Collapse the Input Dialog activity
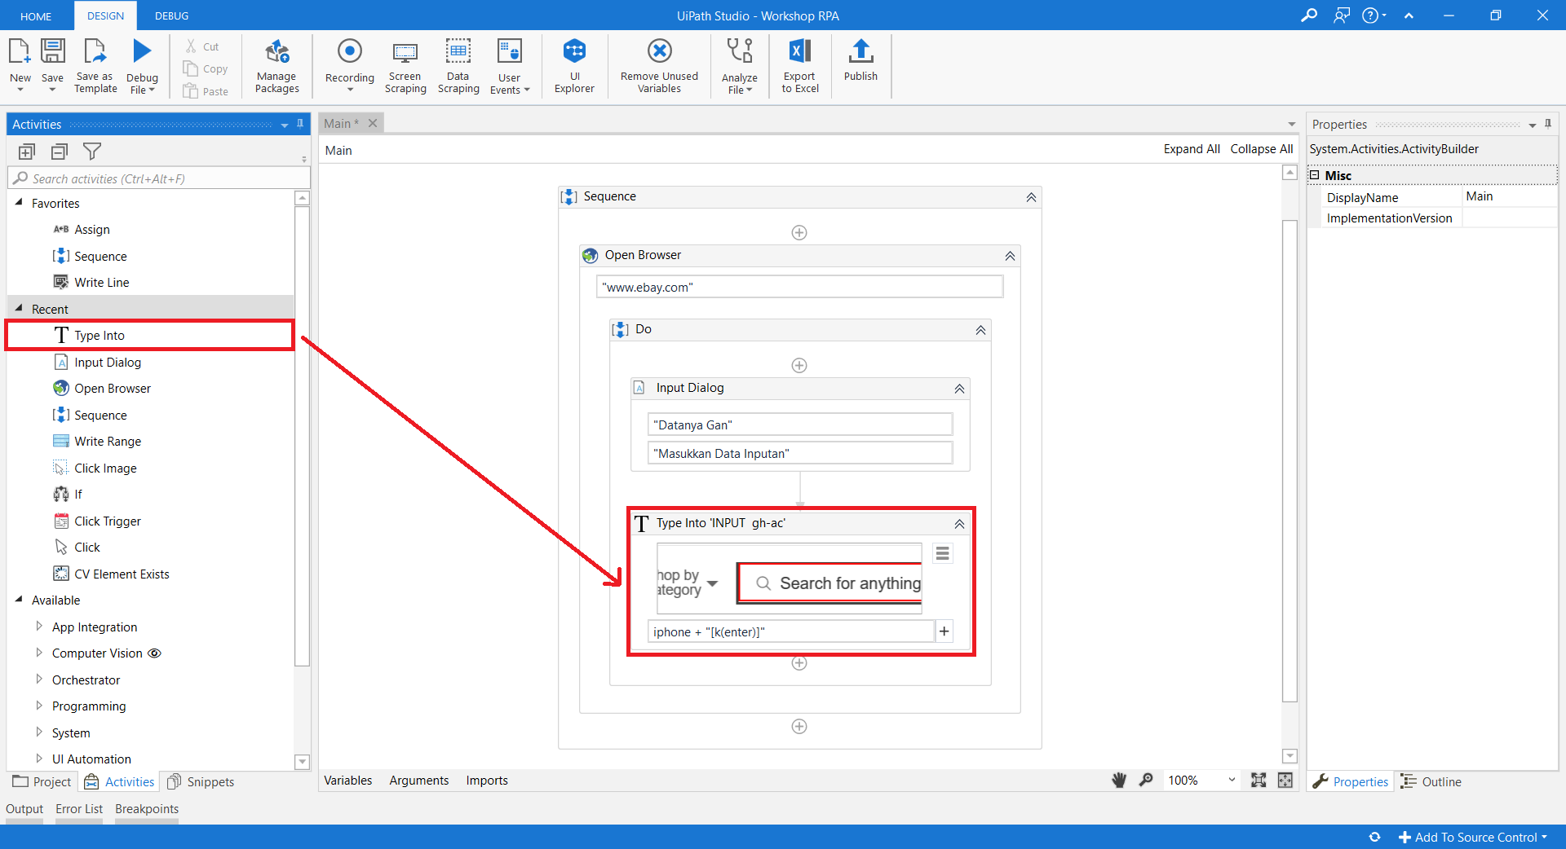The width and height of the screenshot is (1566, 849). click(959, 389)
